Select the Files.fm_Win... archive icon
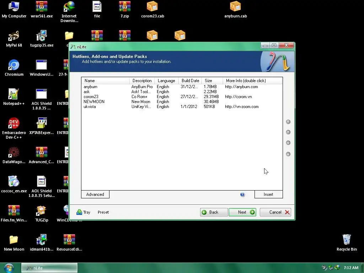 14,214
